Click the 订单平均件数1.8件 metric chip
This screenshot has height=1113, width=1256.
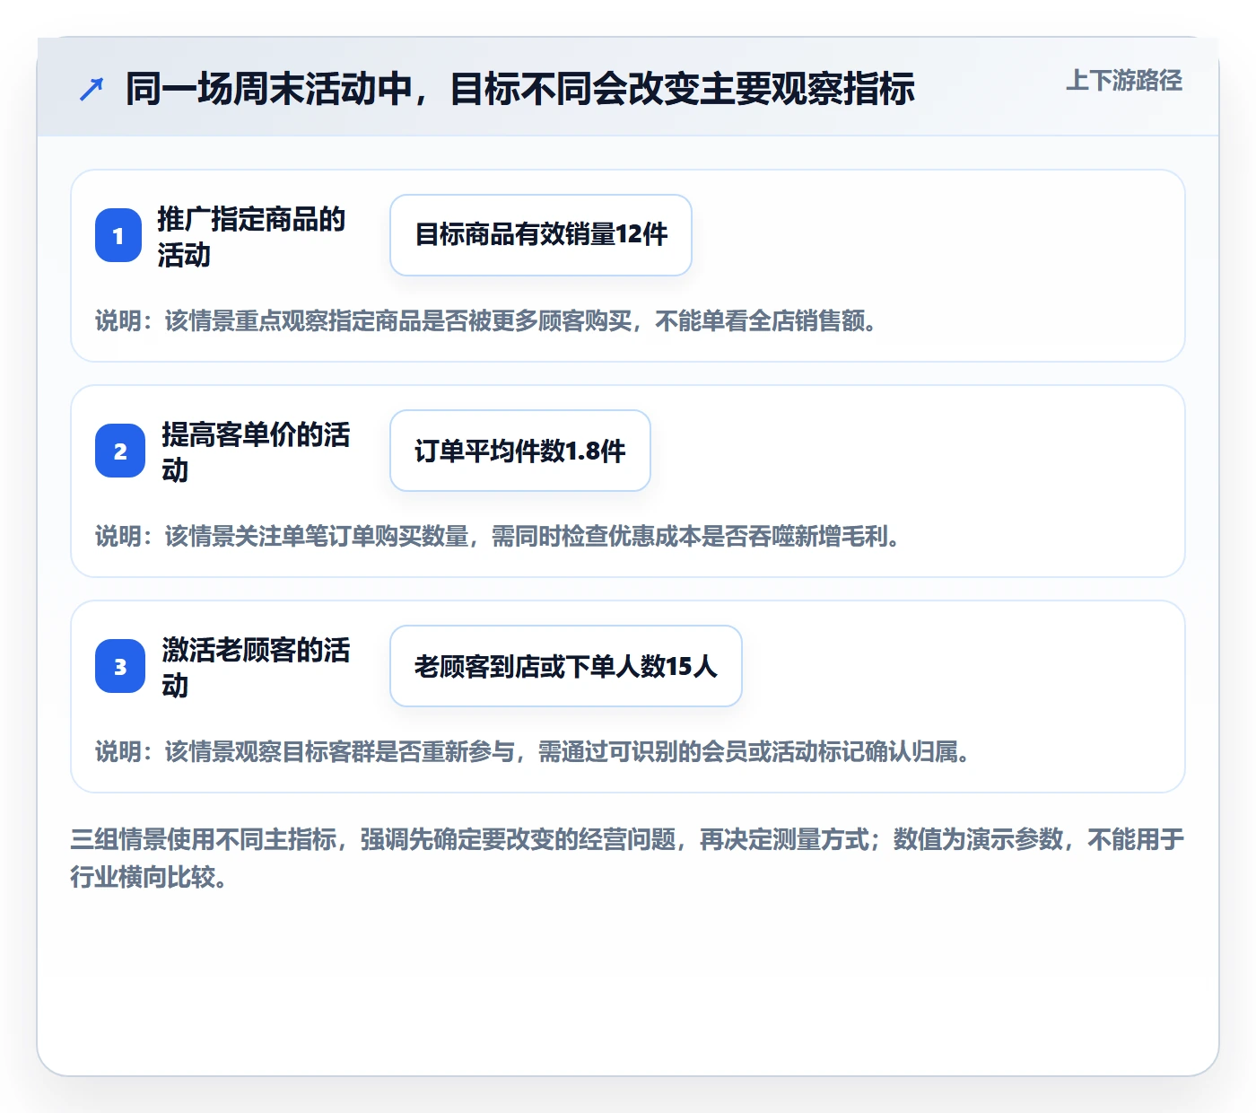520,451
